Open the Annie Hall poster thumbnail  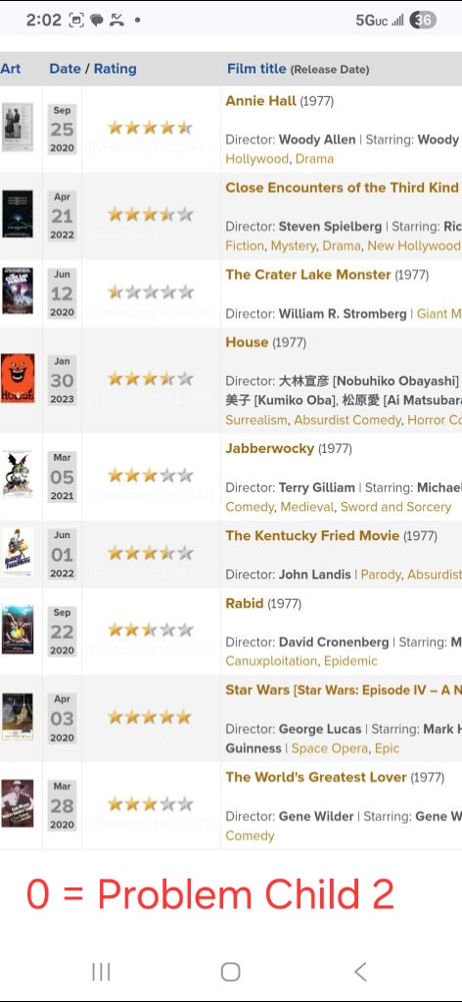pos(18,128)
